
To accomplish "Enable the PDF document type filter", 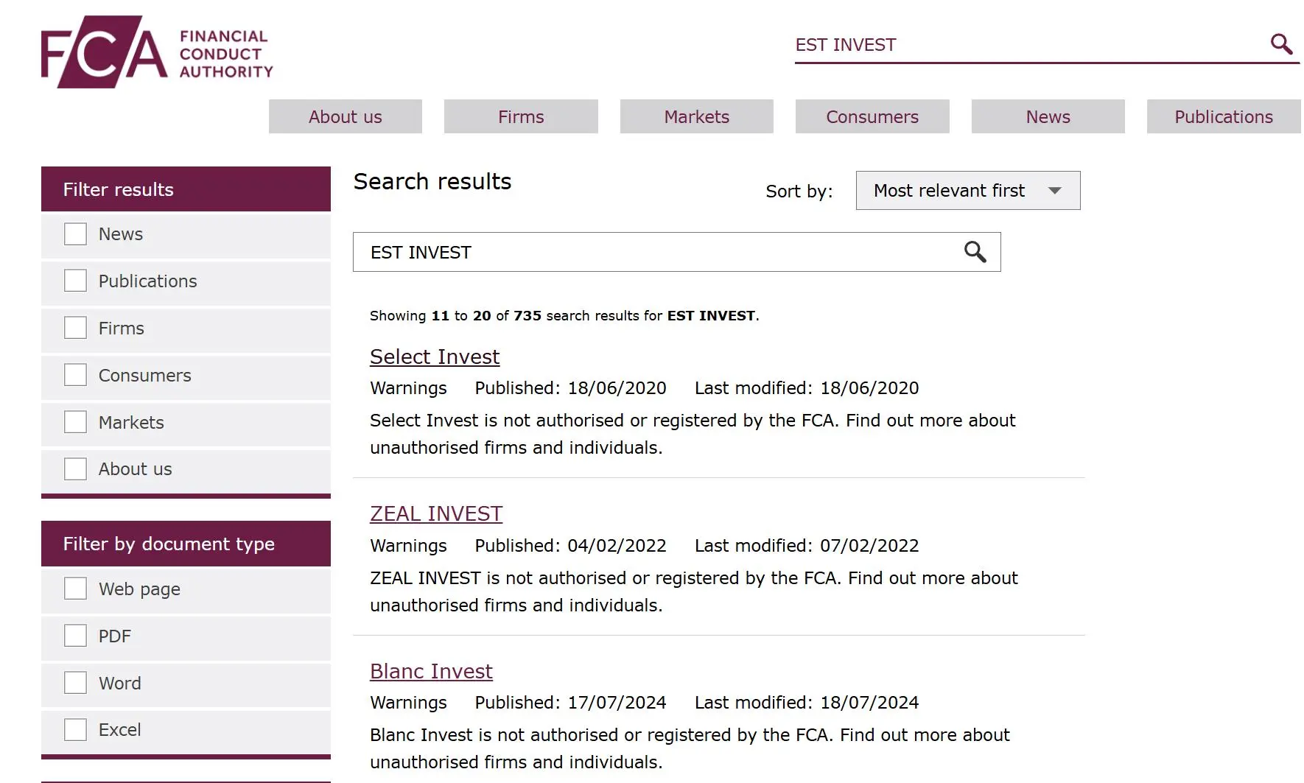I will 75,636.
